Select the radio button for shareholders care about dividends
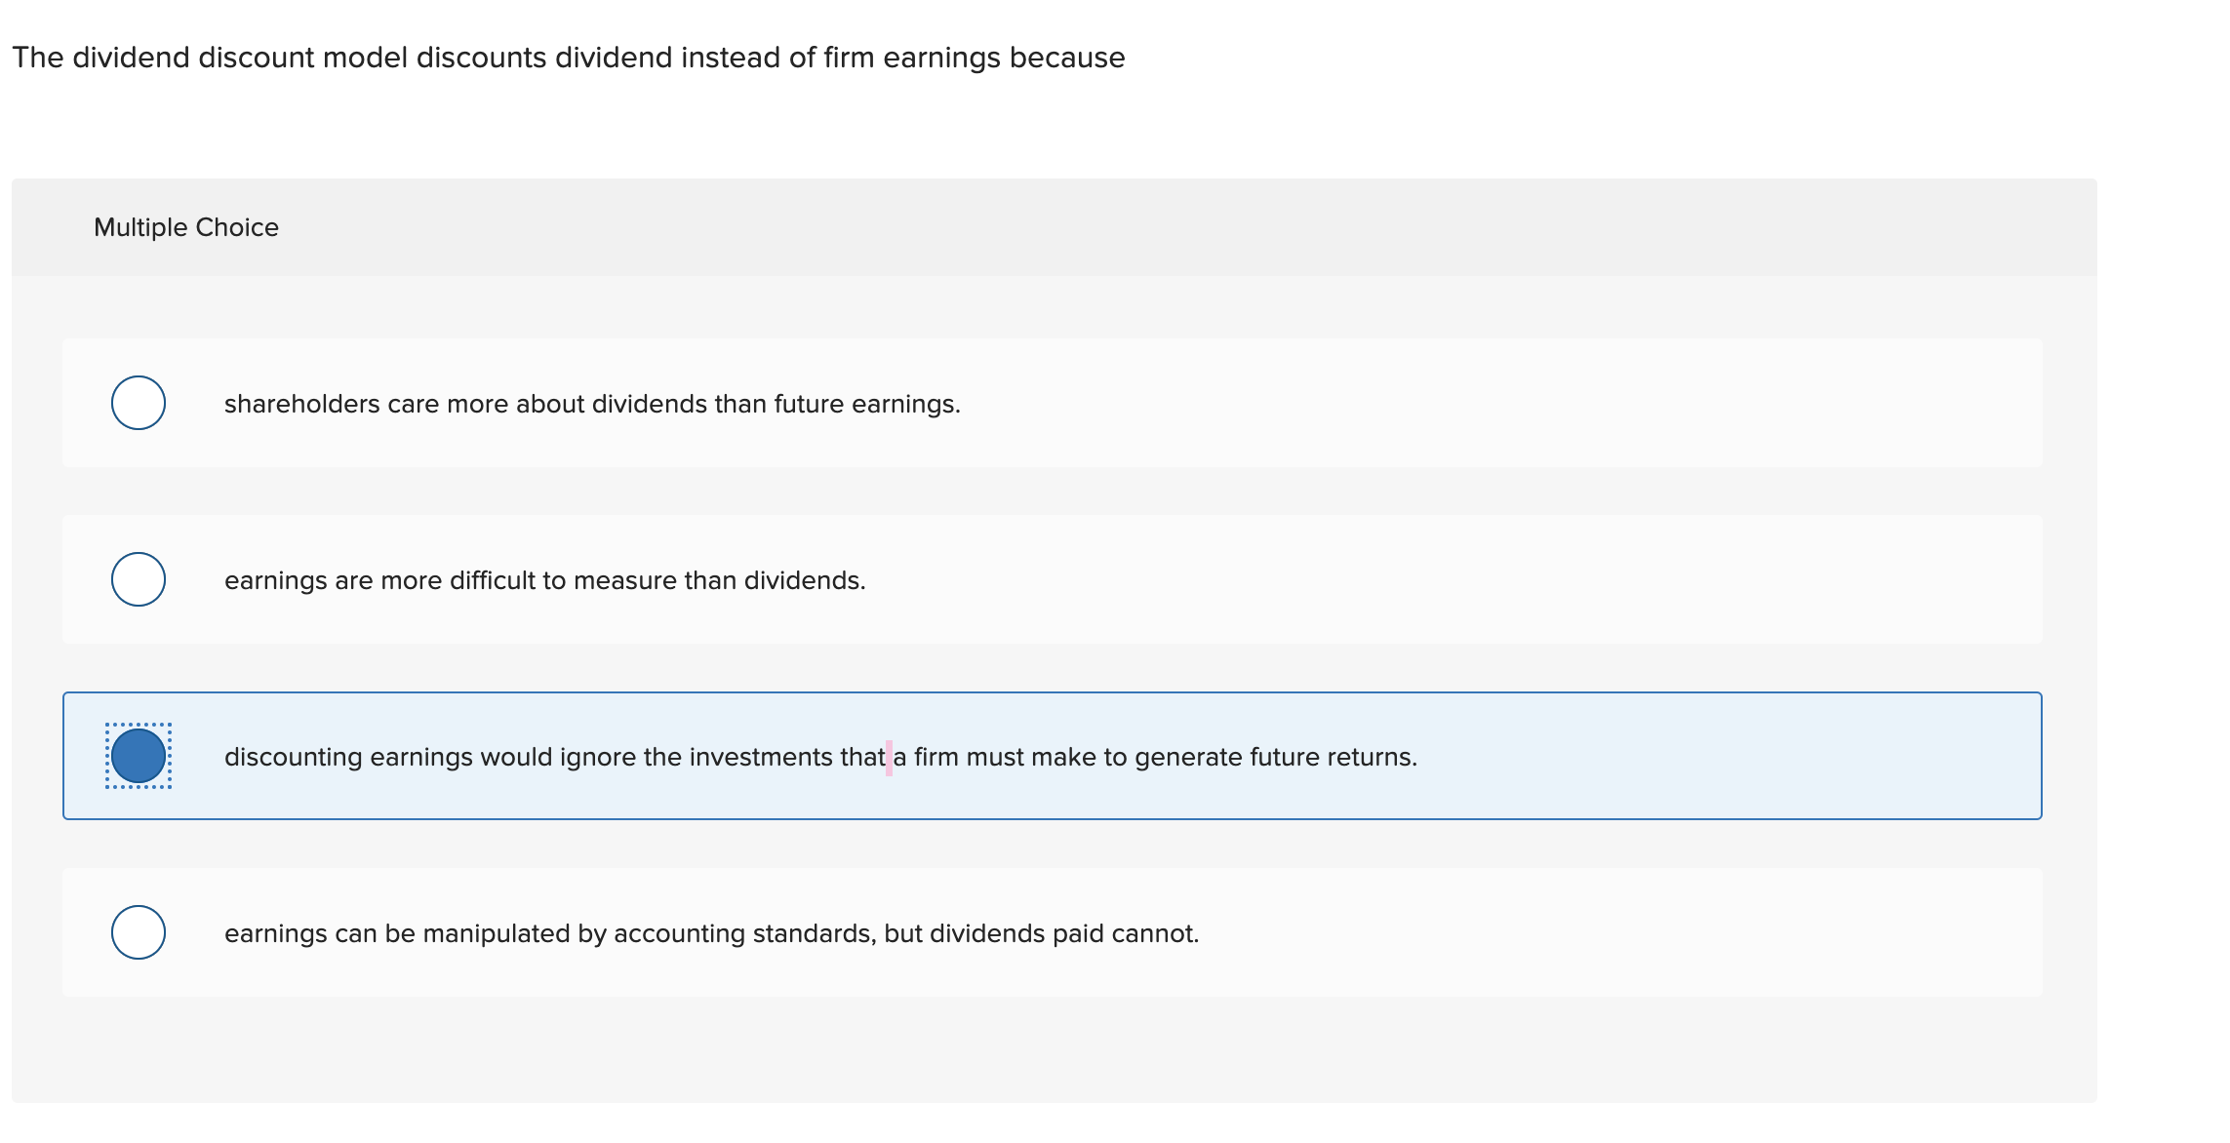The height and width of the screenshot is (1143, 2230). [x=138, y=403]
